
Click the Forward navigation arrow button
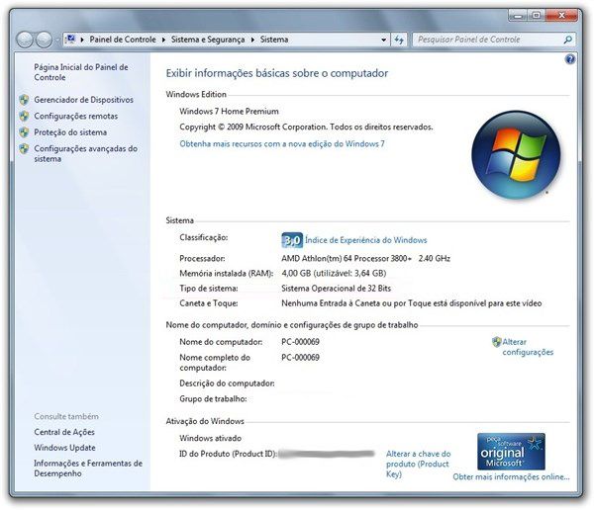tap(44, 40)
